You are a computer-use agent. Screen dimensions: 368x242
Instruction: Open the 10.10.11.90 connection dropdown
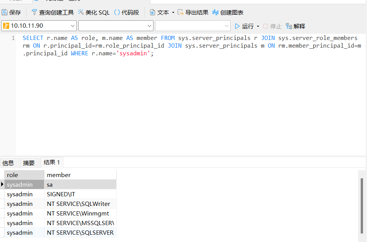(73, 26)
